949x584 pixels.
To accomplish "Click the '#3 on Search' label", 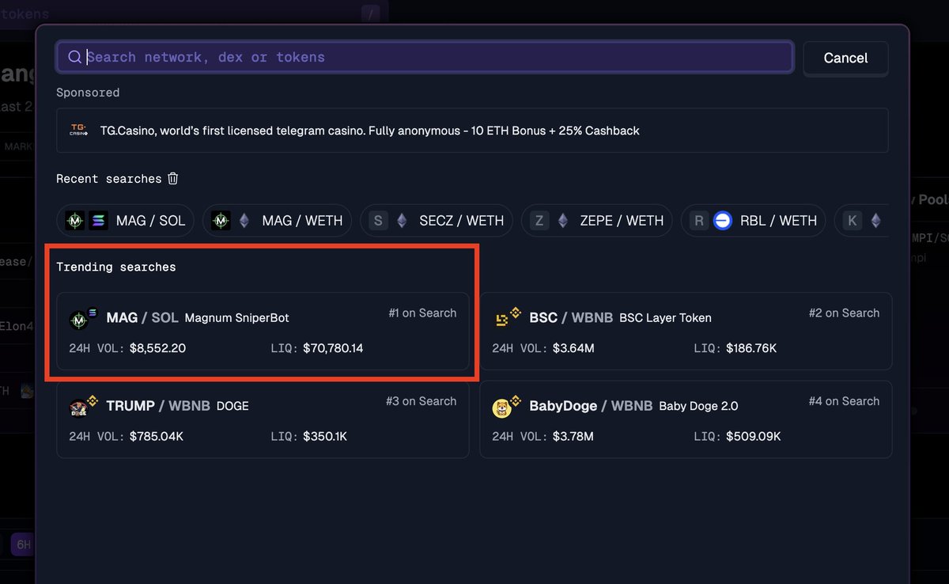I will pos(421,401).
